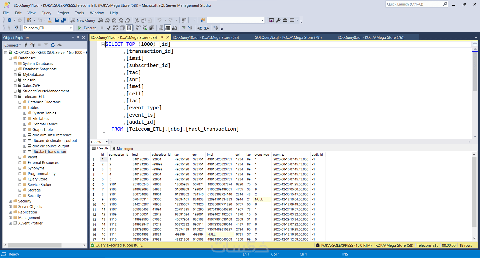Close the SQLQuery11.sql tab
The height and width of the screenshot is (258, 480).
coord(168,37)
